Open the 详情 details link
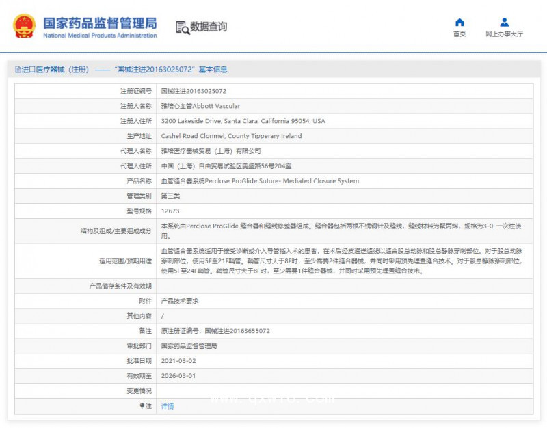This screenshot has height=428, width=547. [166, 405]
